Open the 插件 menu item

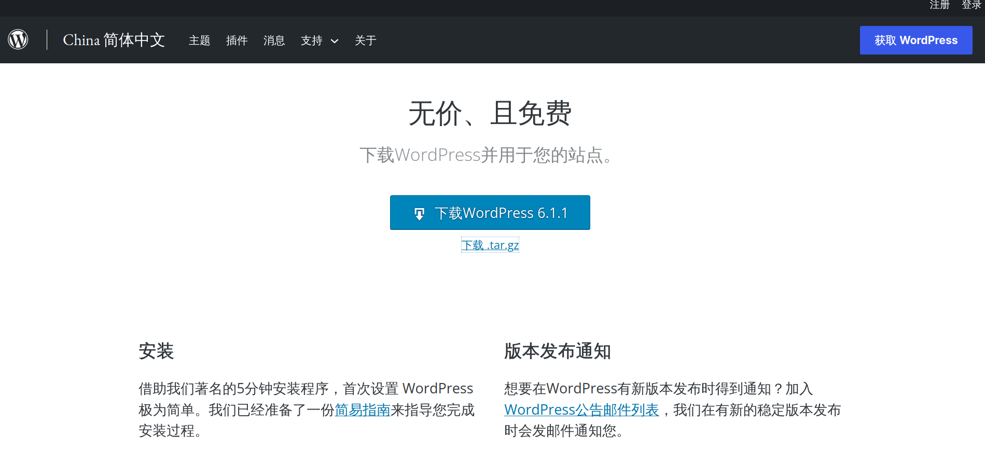point(237,40)
